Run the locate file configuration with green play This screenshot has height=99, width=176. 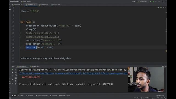[150, 2]
